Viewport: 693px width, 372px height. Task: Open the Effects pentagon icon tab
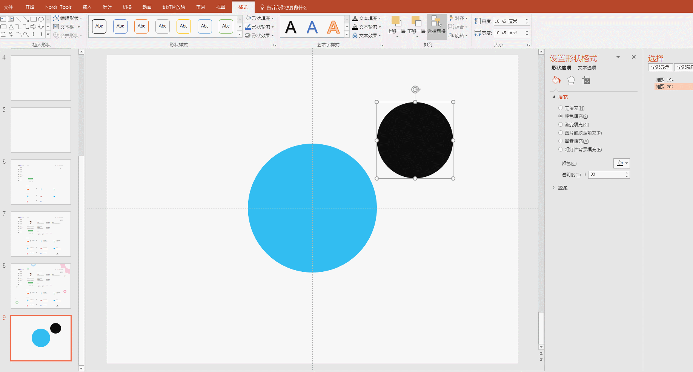click(571, 80)
